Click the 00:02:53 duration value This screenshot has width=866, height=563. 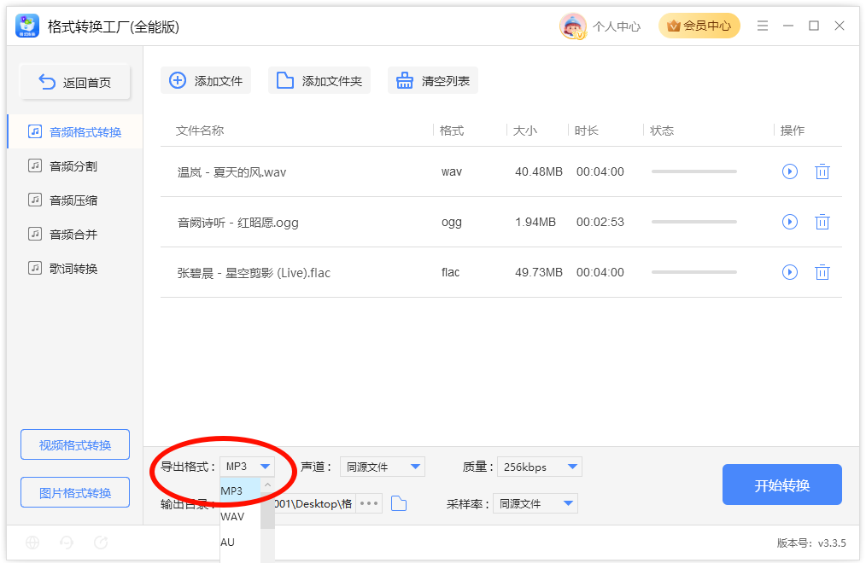[600, 222]
